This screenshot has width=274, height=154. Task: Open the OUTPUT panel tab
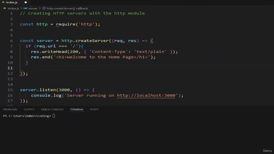tap(29, 110)
